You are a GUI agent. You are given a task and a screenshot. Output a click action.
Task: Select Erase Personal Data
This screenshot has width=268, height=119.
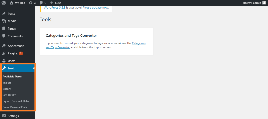[15, 107]
